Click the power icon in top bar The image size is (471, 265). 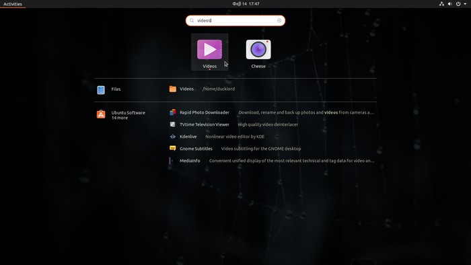[458, 4]
